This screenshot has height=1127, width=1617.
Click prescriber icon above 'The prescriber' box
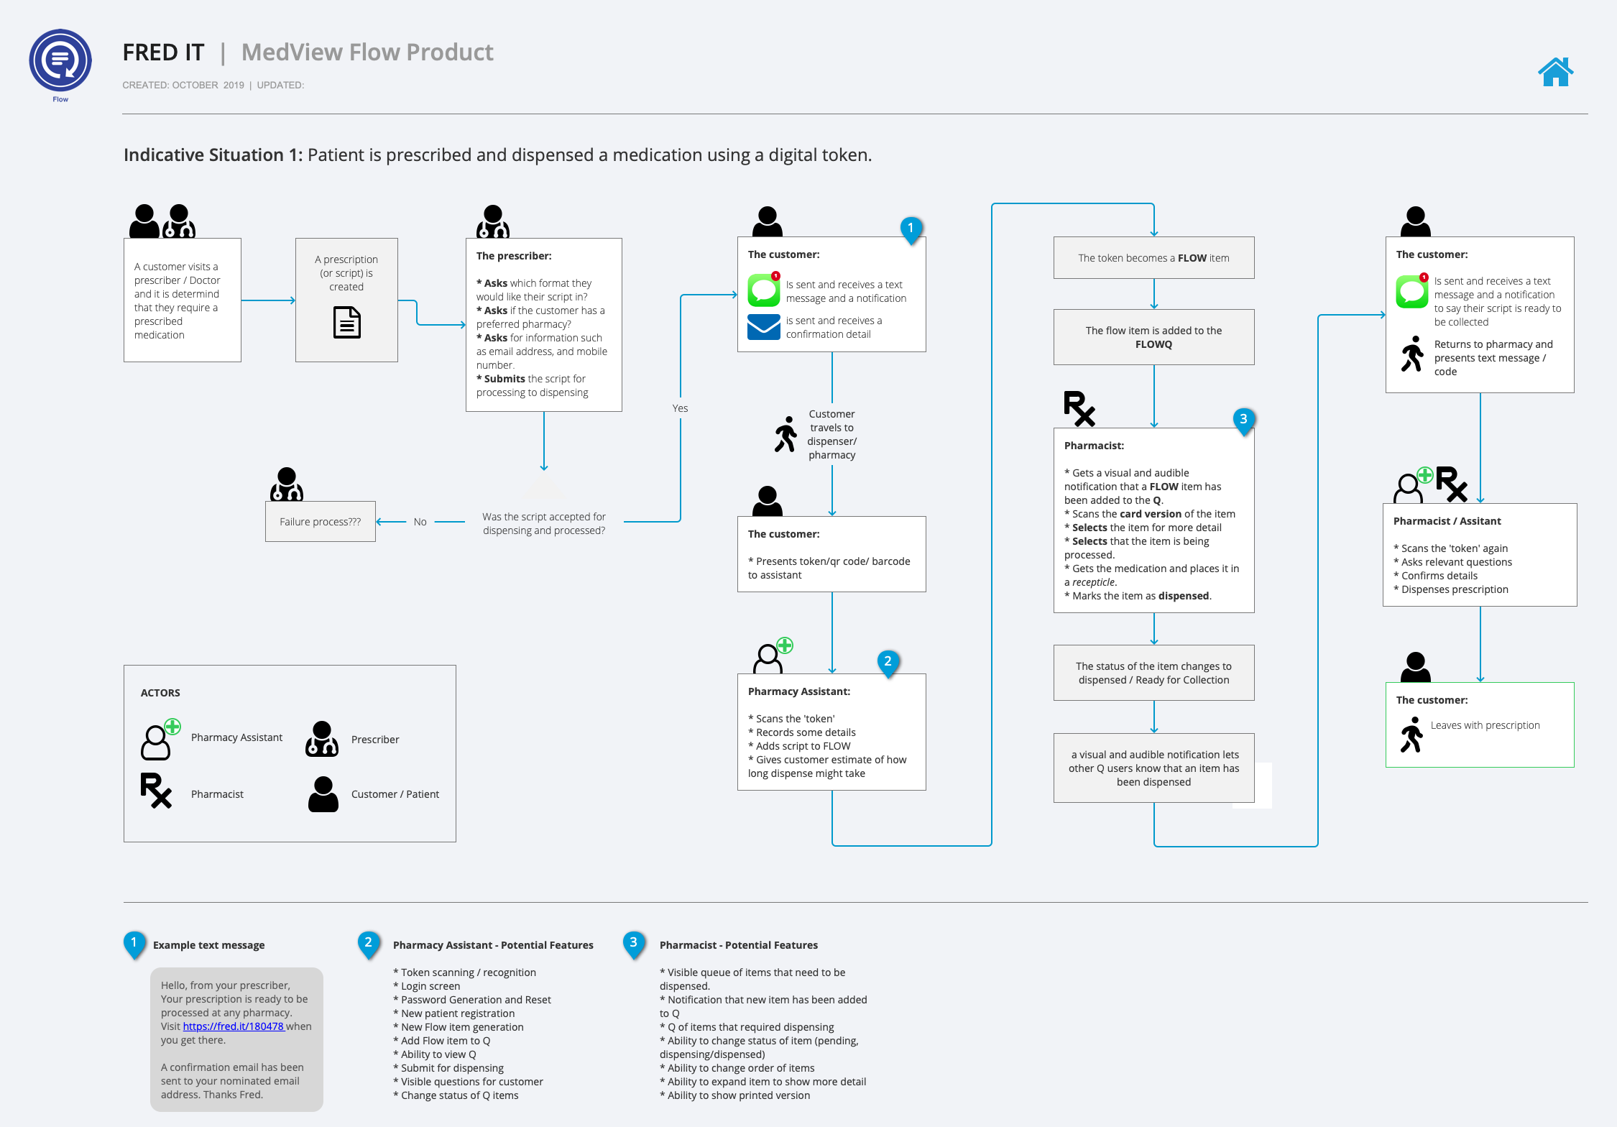(x=493, y=221)
